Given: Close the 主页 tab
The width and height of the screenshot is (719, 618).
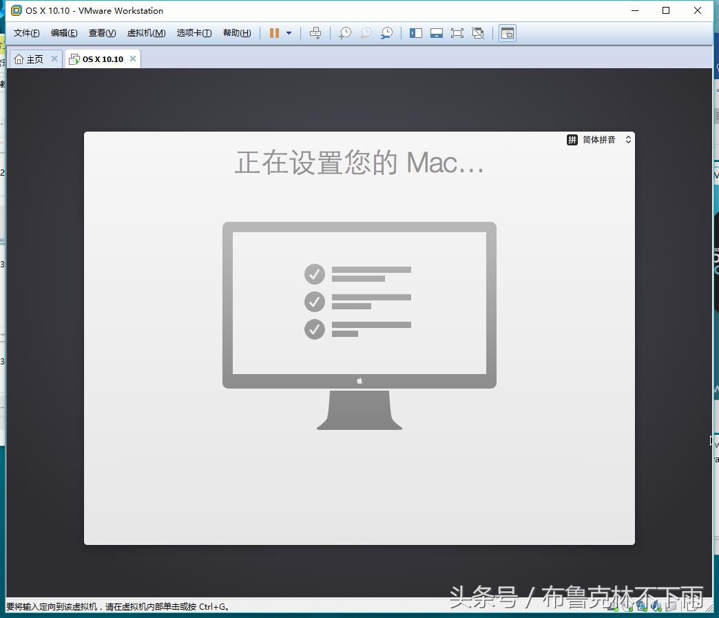Looking at the screenshot, I should tap(54, 59).
